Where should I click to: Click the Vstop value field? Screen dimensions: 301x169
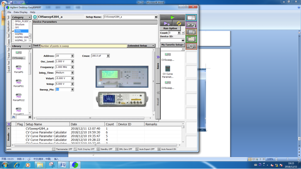pyautogui.click(x=63, y=84)
